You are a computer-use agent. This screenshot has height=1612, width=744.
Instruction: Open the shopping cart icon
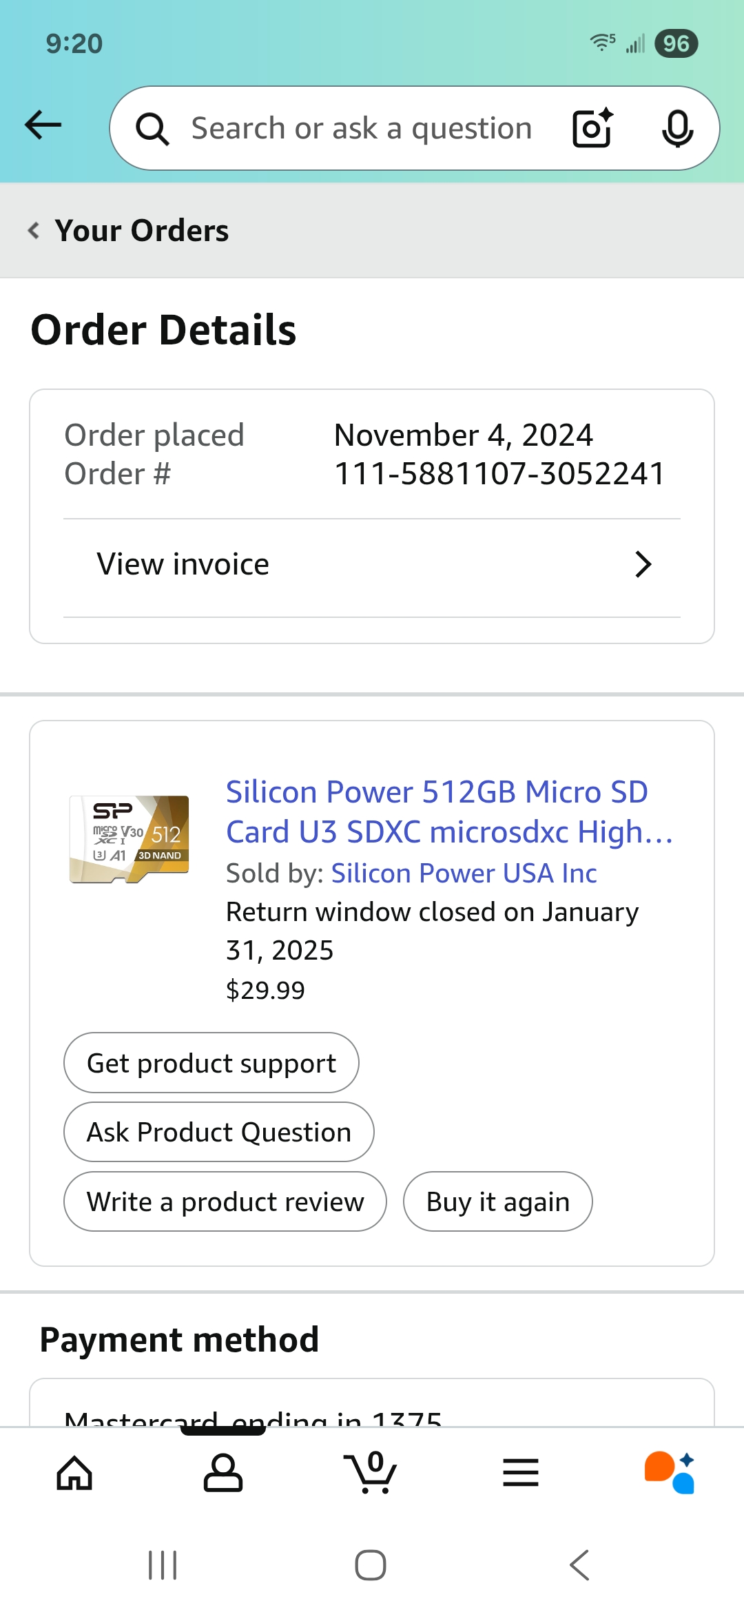[x=371, y=1473]
